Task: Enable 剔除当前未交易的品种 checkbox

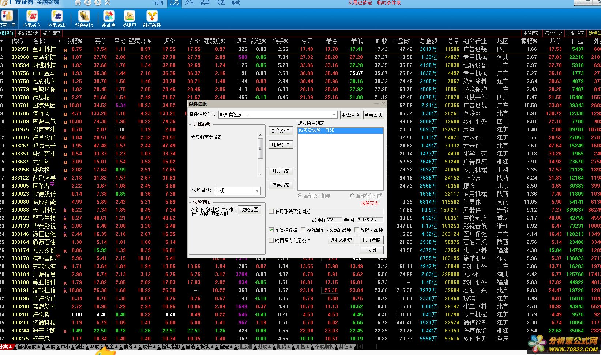Action: pyautogui.click(x=303, y=230)
